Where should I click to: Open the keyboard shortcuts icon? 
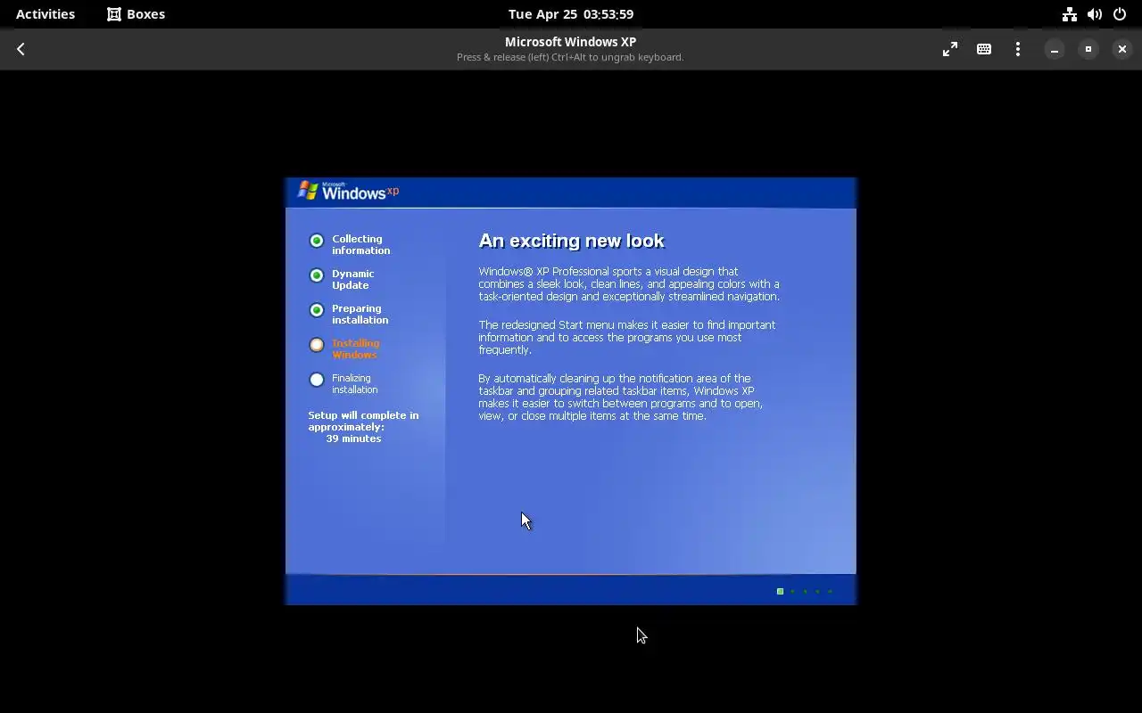(984, 49)
